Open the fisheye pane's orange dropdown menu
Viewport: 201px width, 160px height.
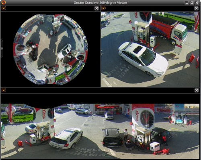(4, 8)
